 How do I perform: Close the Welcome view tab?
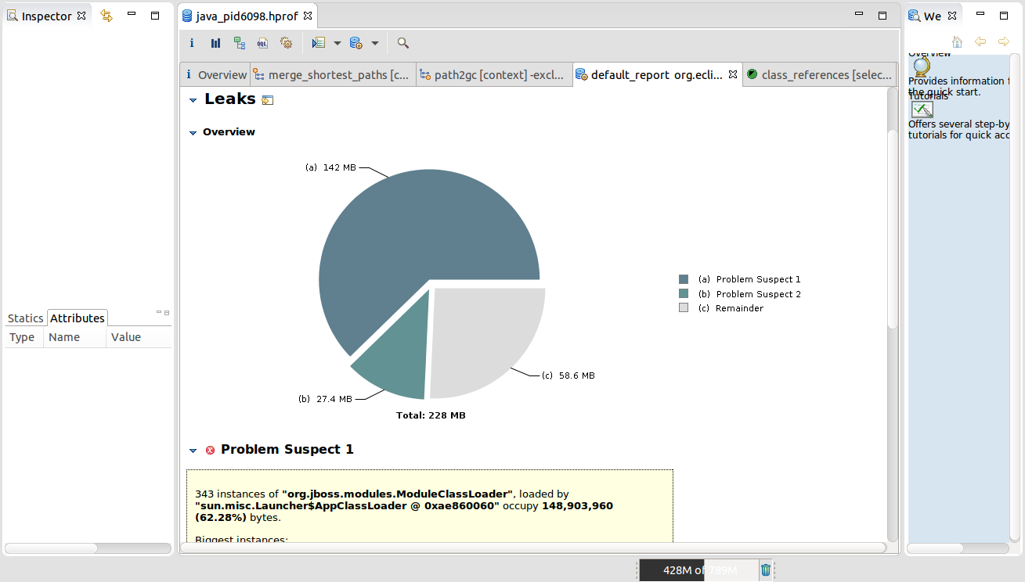coord(953,15)
